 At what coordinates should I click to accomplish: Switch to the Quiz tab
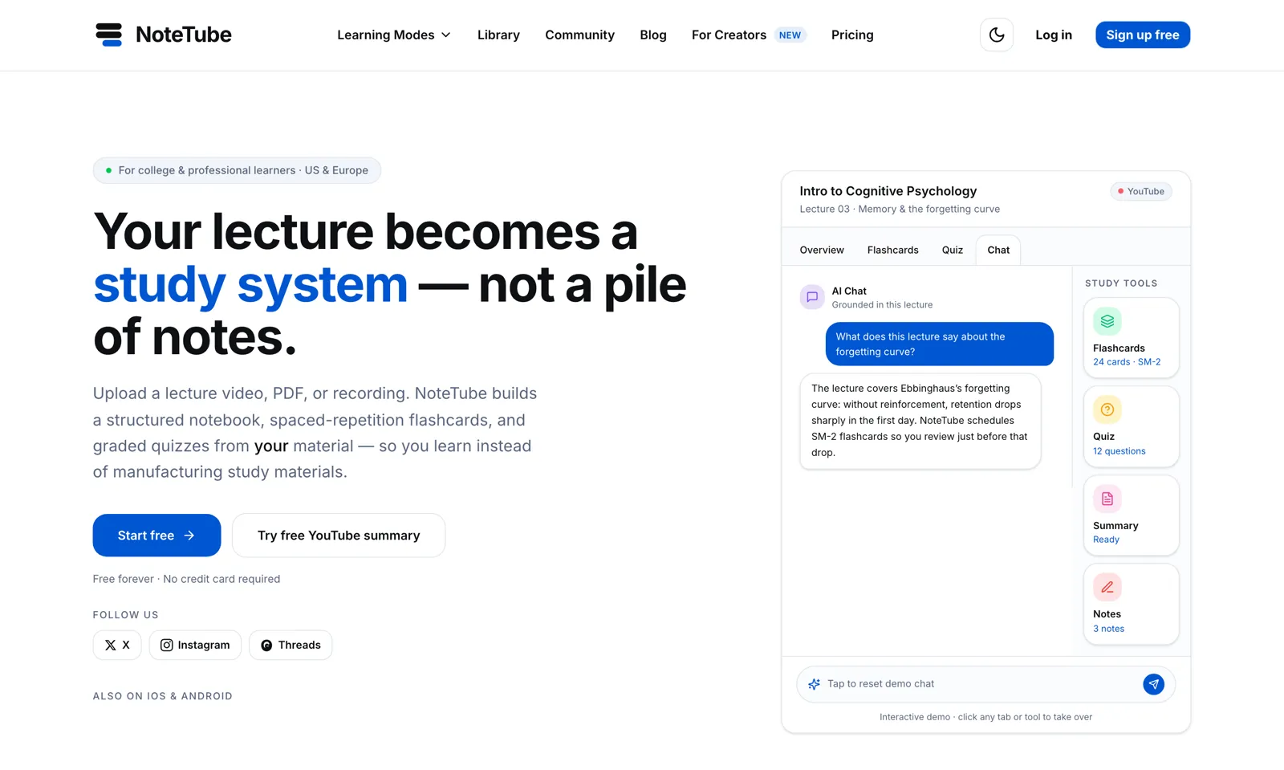click(953, 250)
